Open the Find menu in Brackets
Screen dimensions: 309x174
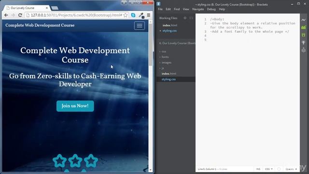177,9
